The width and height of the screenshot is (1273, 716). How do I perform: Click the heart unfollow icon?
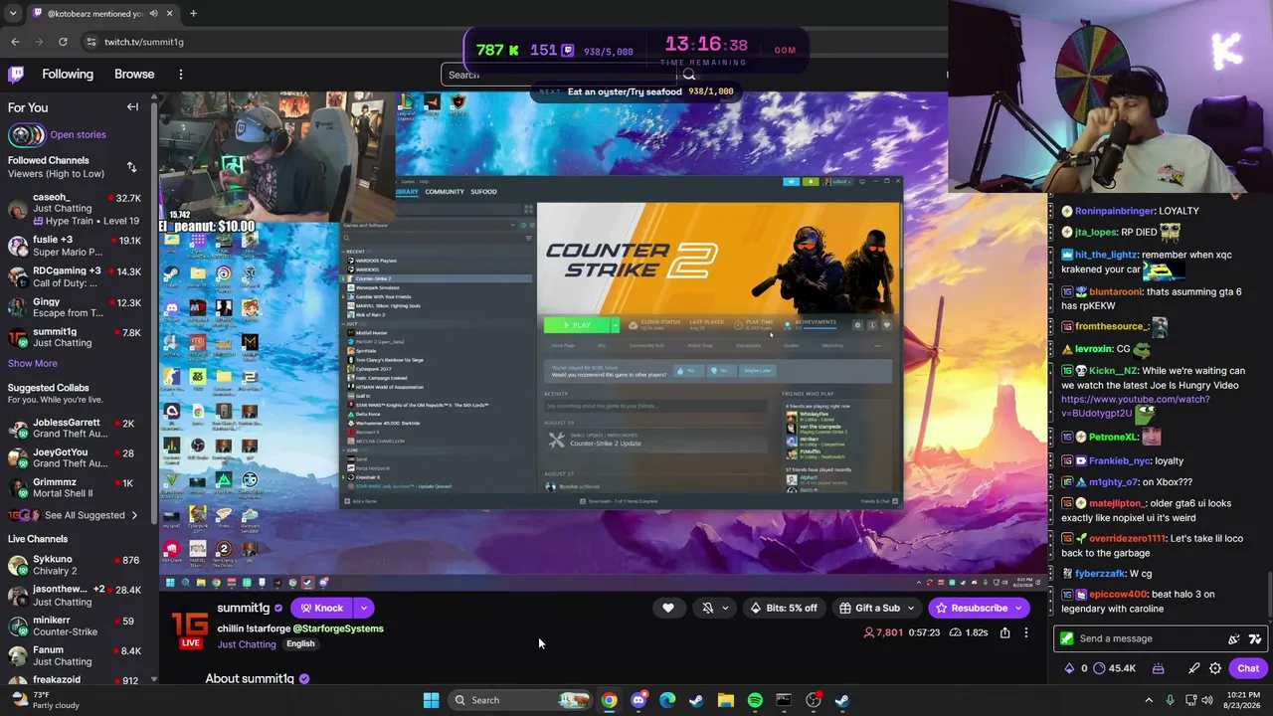668,608
